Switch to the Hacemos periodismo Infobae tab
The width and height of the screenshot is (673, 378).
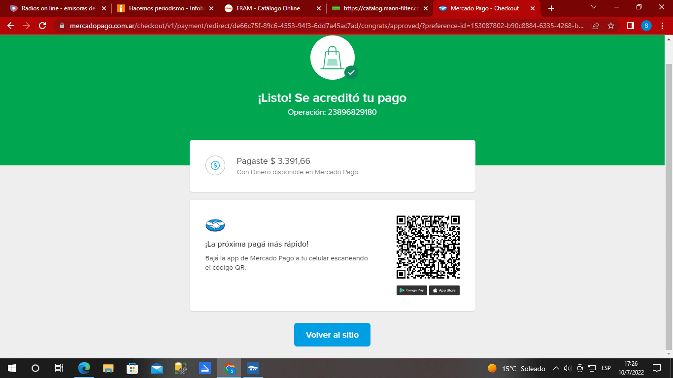165,8
